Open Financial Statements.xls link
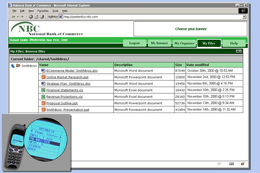The width and height of the screenshot is (260, 173). [65, 90]
